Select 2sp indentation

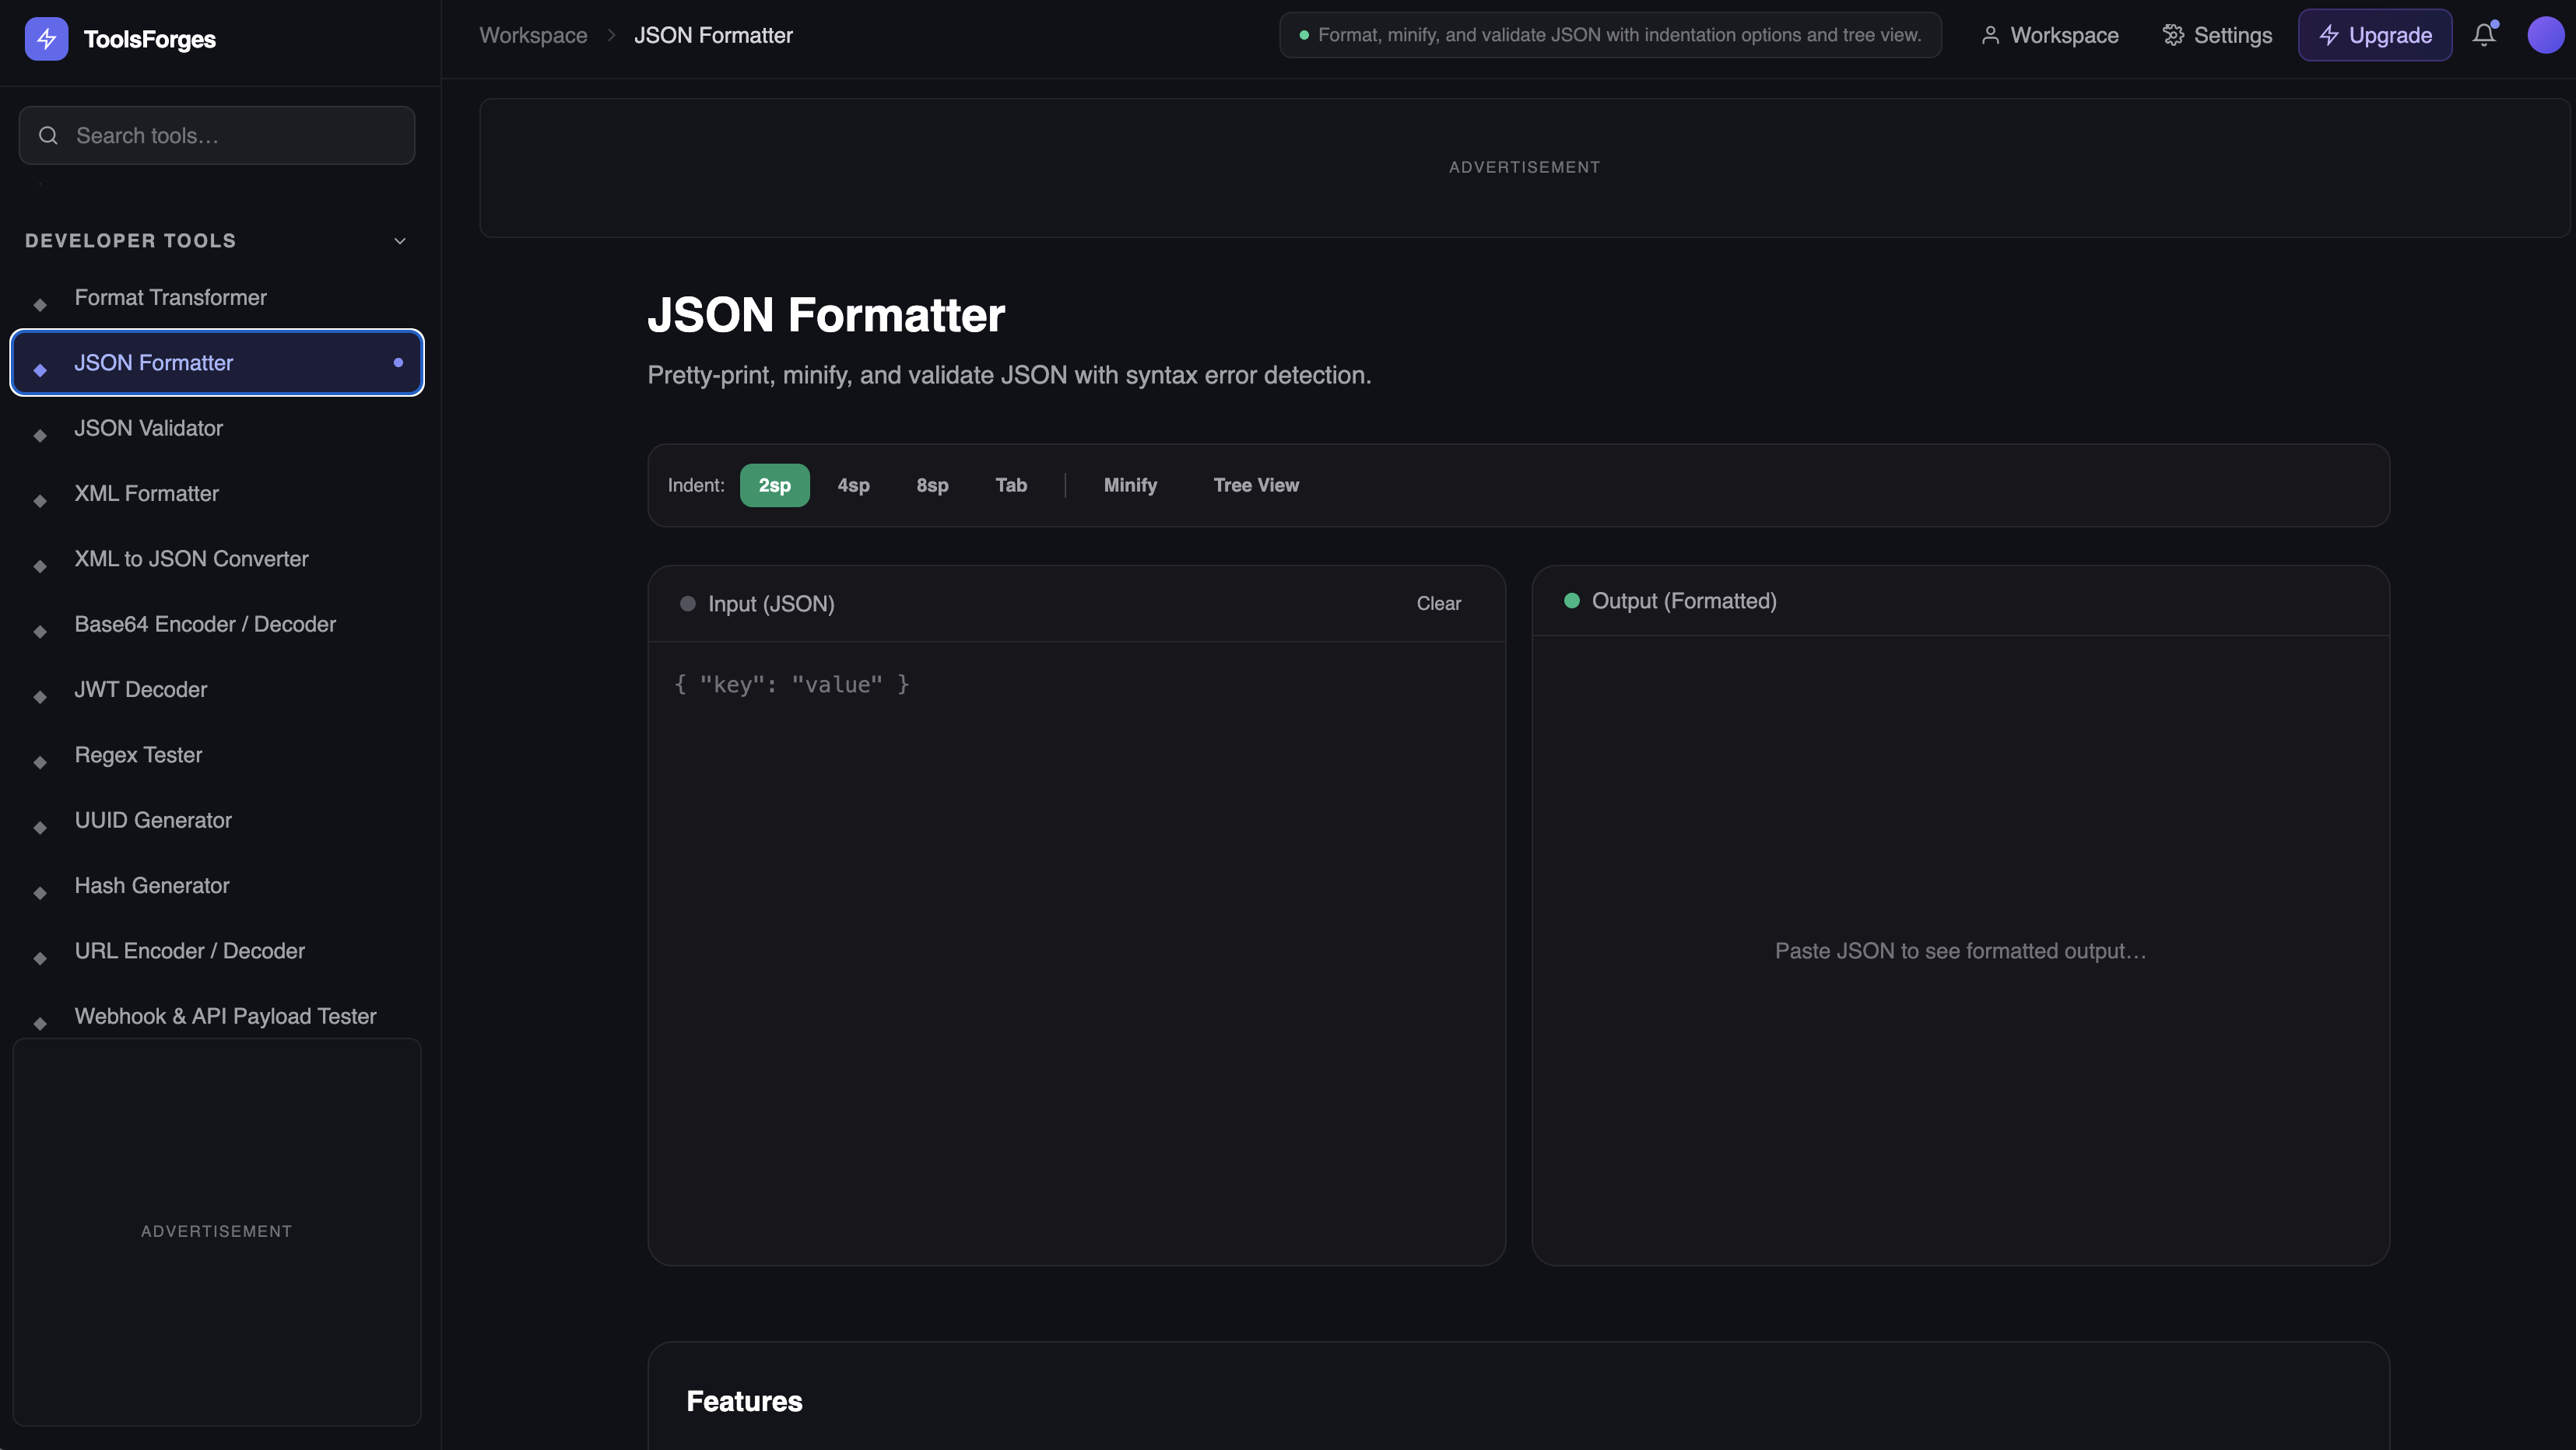click(x=774, y=485)
